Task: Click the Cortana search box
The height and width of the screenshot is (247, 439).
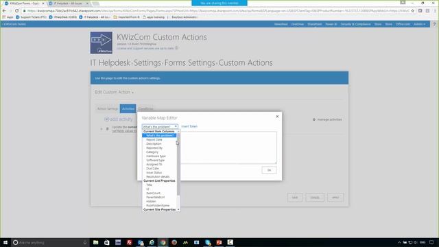Action: coord(50,242)
